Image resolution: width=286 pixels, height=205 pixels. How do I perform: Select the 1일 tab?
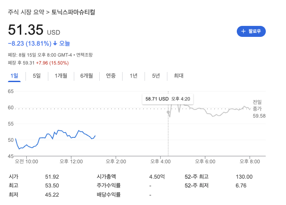pos(14,76)
